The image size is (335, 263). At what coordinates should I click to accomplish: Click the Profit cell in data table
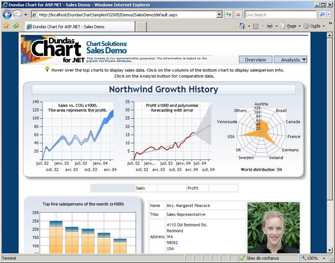[198, 188]
